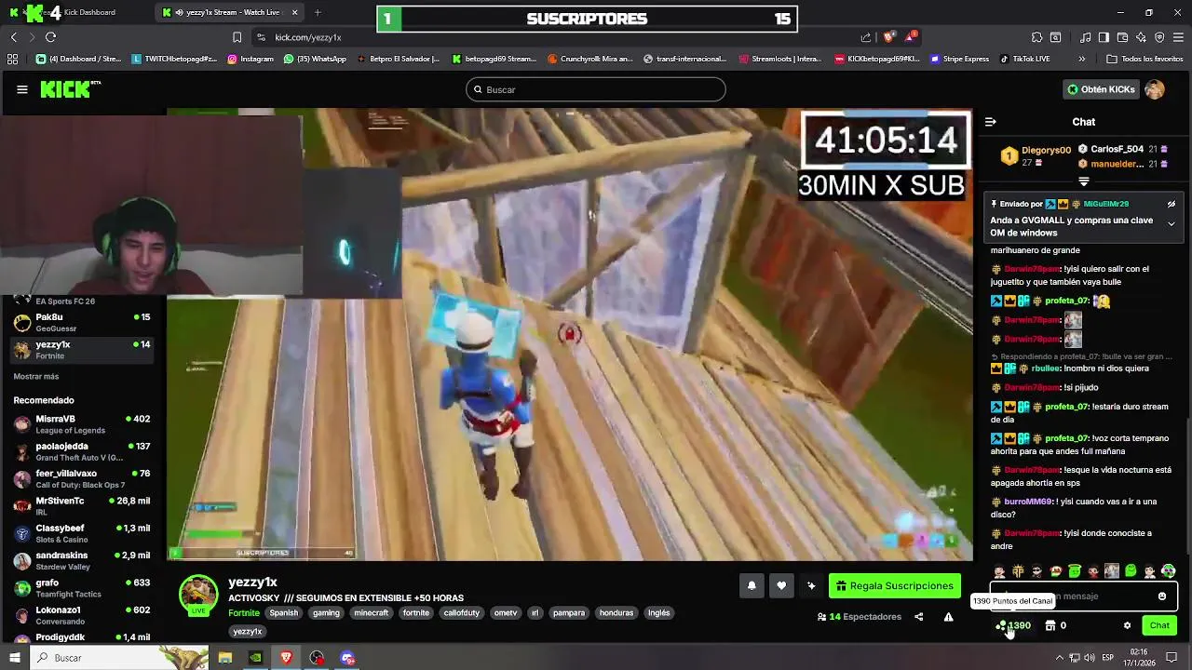
Task: Open a new browser tab
Action: [x=318, y=12]
